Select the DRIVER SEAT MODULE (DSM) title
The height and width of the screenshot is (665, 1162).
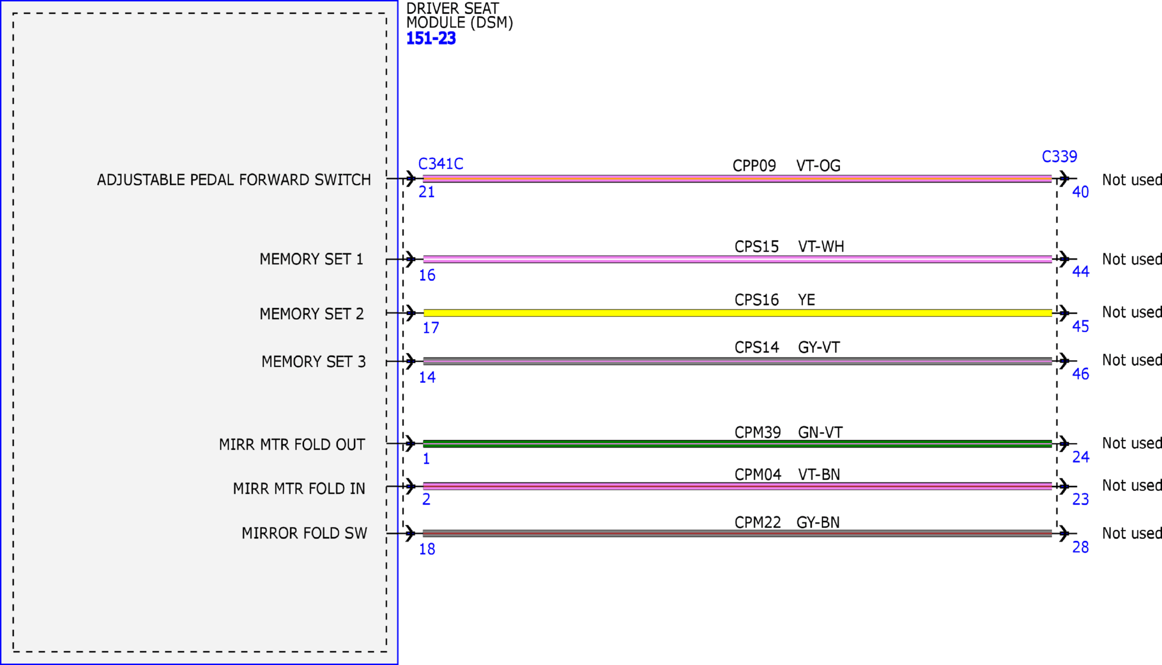click(459, 16)
